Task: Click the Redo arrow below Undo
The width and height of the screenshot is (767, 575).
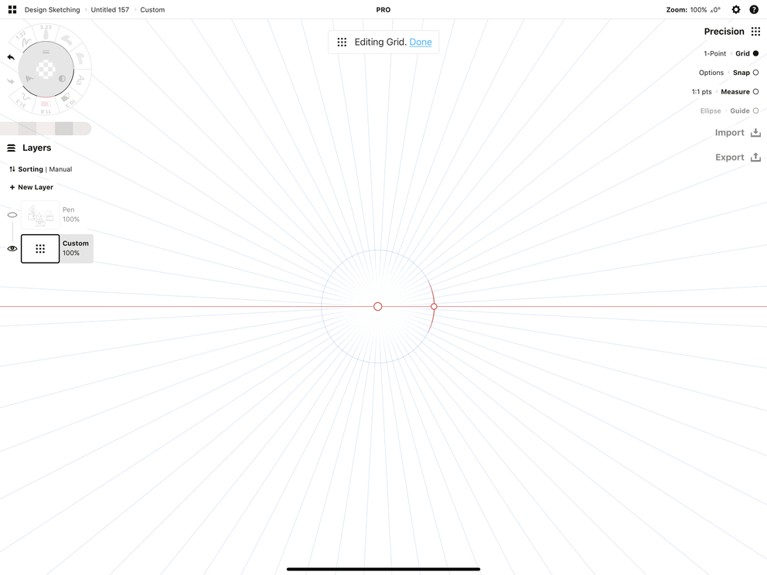Action: 10,82
